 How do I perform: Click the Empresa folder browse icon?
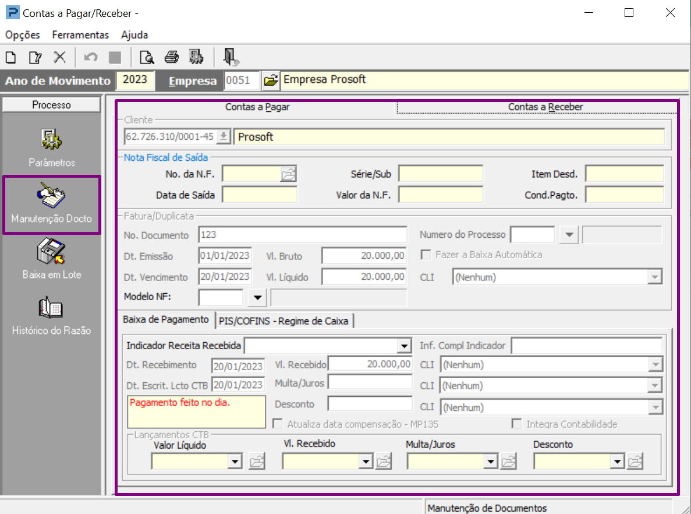(x=270, y=80)
